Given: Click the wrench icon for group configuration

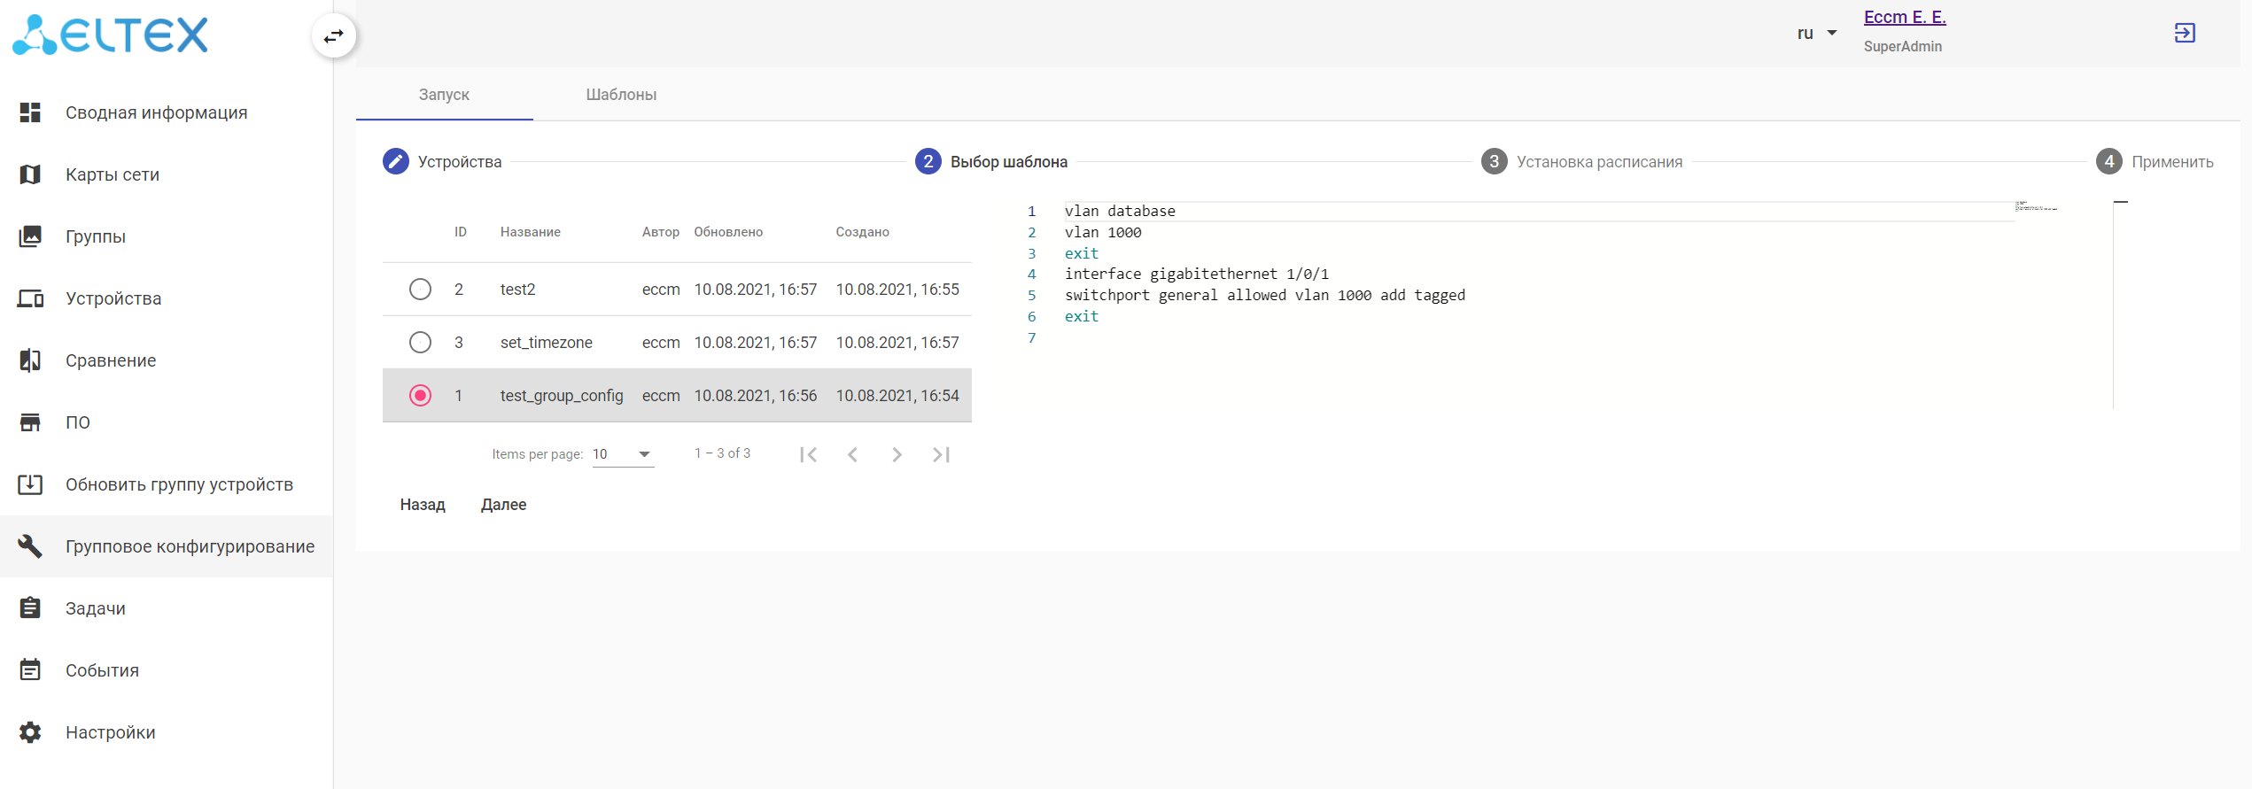Looking at the screenshot, I should click(x=30, y=546).
